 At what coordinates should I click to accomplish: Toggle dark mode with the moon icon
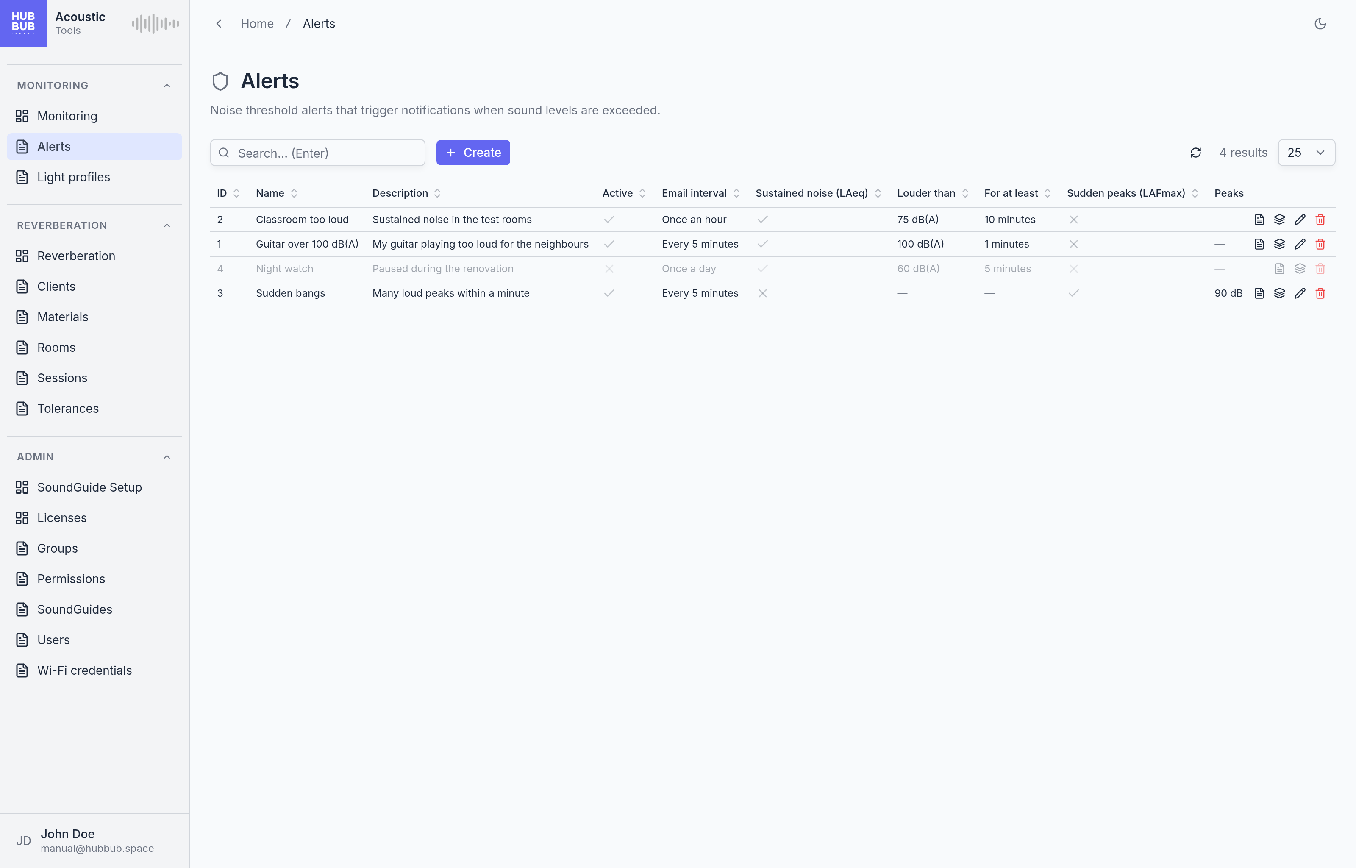1320,24
